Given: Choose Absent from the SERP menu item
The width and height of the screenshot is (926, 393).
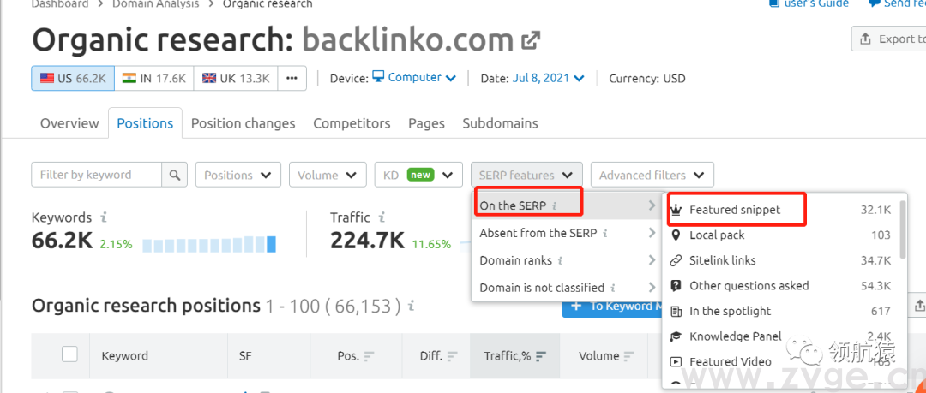Looking at the screenshot, I should (x=538, y=233).
